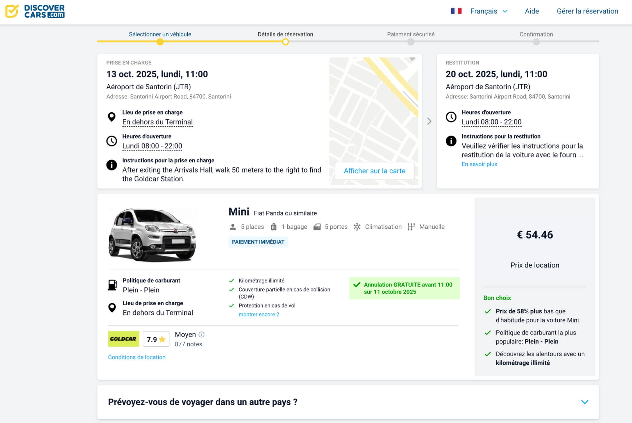Image resolution: width=632 pixels, height=423 pixels.
Task: Click the PAIEMENT IMMÉDIAT badge
Action: pos(258,242)
